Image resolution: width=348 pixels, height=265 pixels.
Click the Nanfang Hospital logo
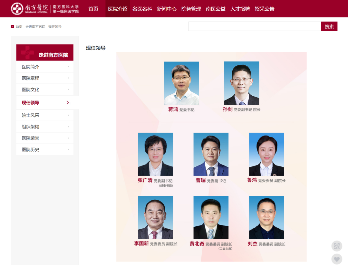pos(45,9)
